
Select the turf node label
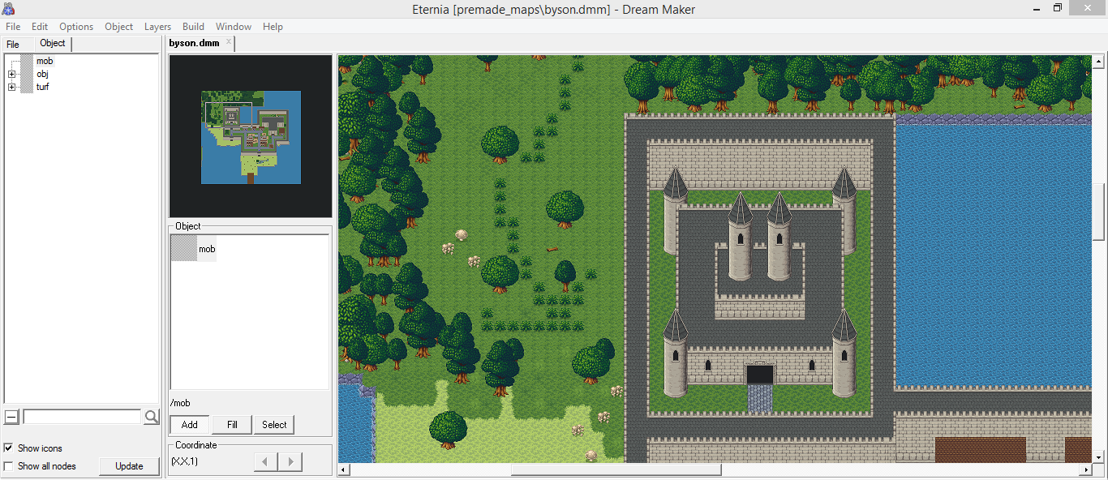42,87
